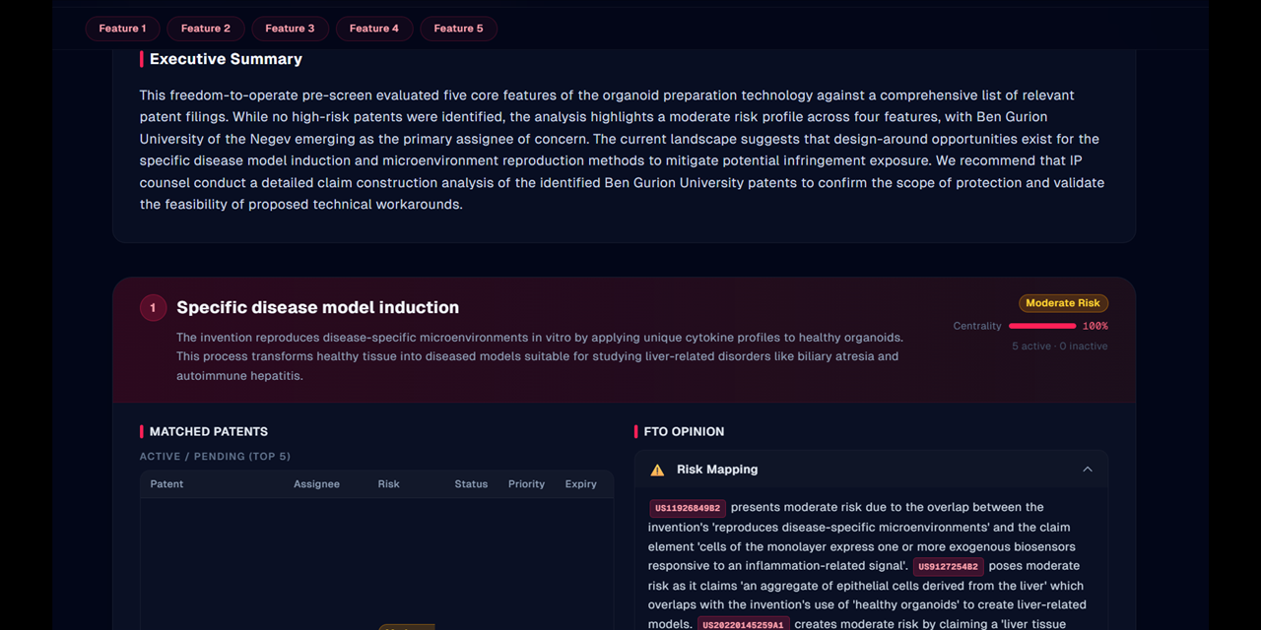The width and height of the screenshot is (1261, 630).
Task: Expand the Patent column sort options
Action: [x=166, y=483]
